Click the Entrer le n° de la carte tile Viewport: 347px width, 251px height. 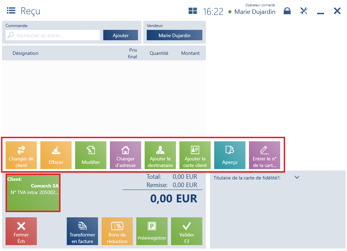point(265,155)
